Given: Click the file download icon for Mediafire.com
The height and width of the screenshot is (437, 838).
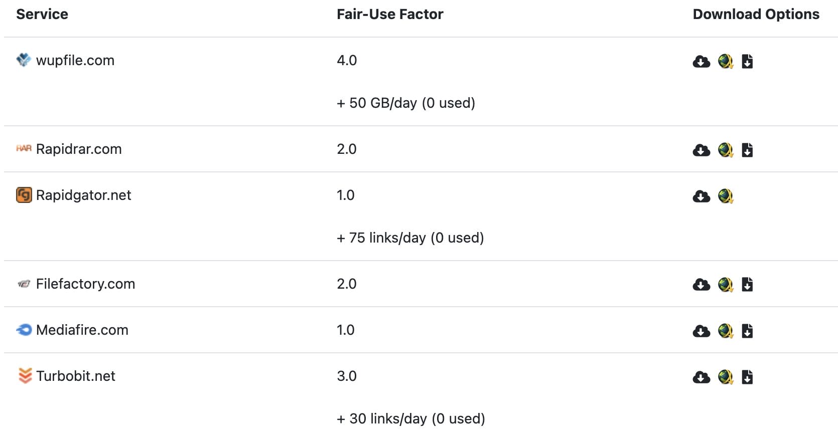Looking at the screenshot, I should coord(747,331).
